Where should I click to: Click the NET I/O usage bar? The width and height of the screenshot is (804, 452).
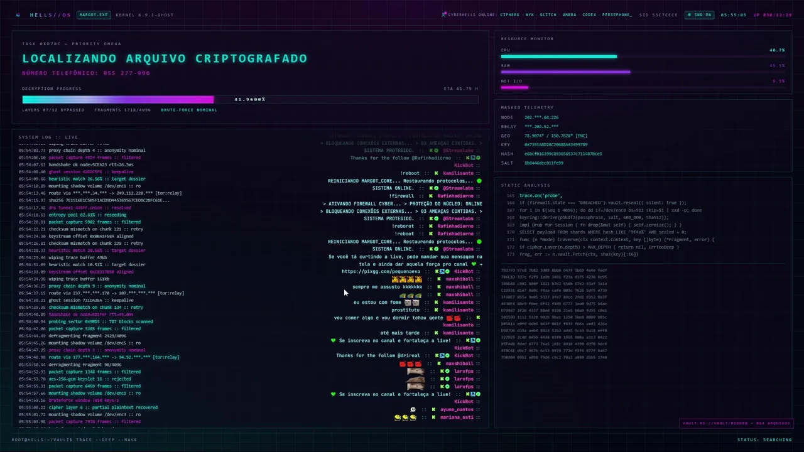click(643, 87)
